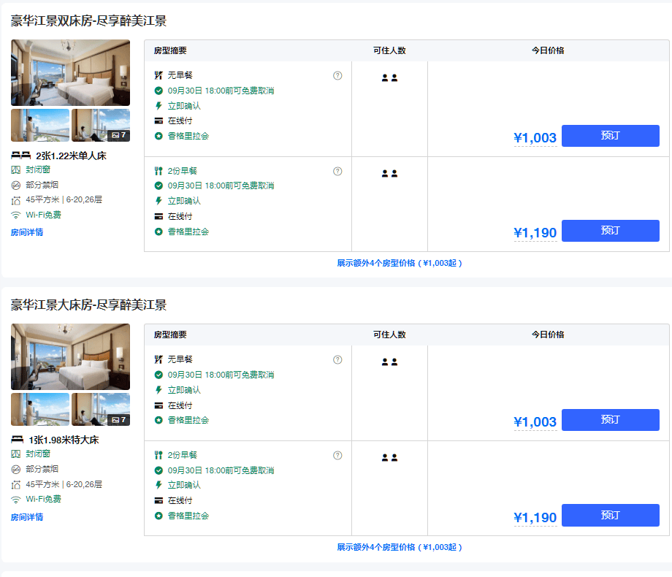Click breakfast cutlery icon for king room 2份早餐
This screenshot has height=577, width=672.
coord(159,455)
